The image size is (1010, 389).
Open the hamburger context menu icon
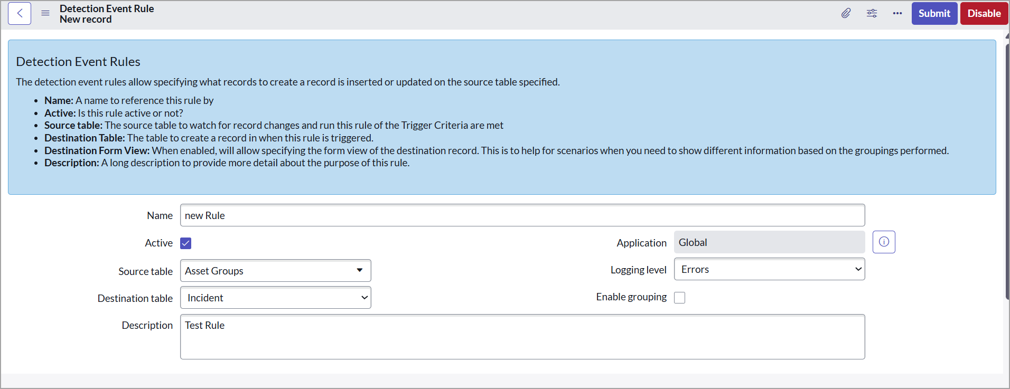point(45,14)
